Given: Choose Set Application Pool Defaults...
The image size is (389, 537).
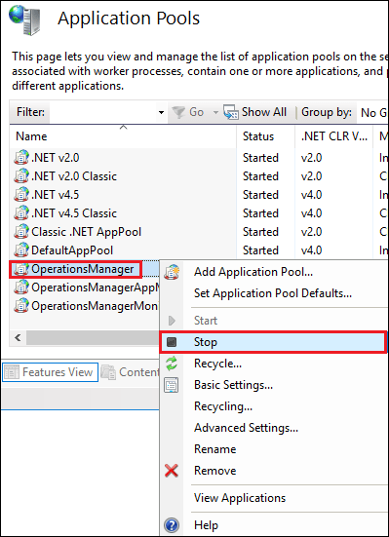Looking at the screenshot, I should click(273, 293).
